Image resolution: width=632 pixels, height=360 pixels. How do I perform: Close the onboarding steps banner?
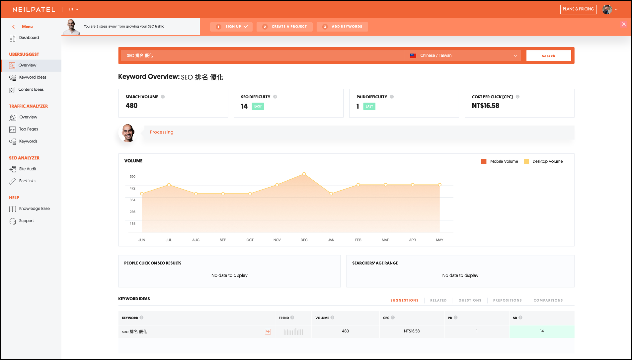pyautogui.click(x=624, y=24)
